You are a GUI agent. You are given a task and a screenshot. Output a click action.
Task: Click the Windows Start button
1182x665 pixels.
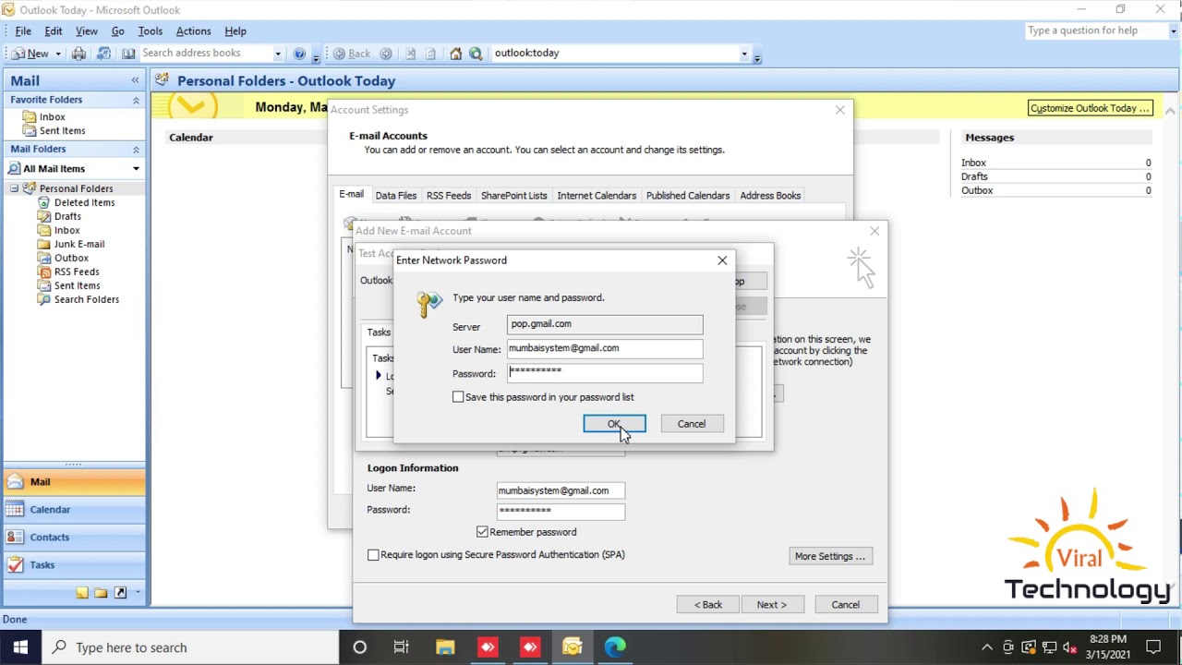click(x=20, y=647)
